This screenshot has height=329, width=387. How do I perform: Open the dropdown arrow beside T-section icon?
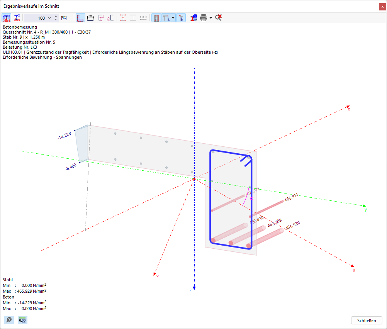[173, 18]
